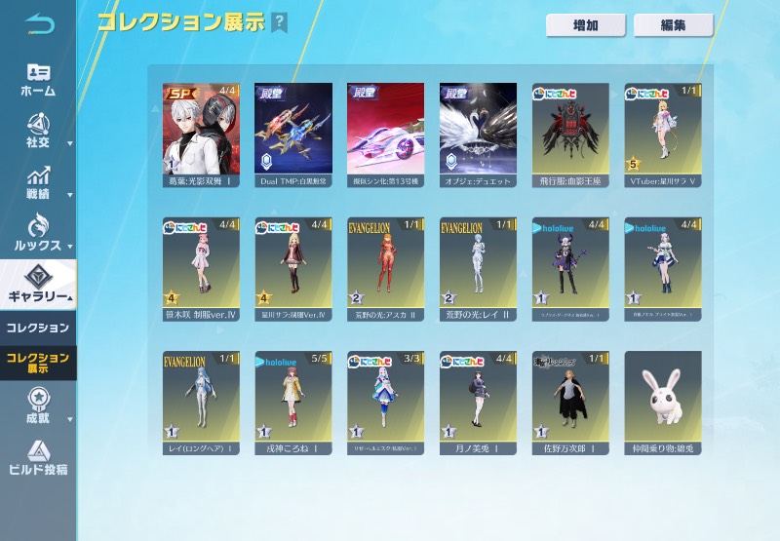The width and height of the screenshot is (780, 541).
Task: Click the shield emblem on Dual TMP card
Action: click(x=265, y=161)
